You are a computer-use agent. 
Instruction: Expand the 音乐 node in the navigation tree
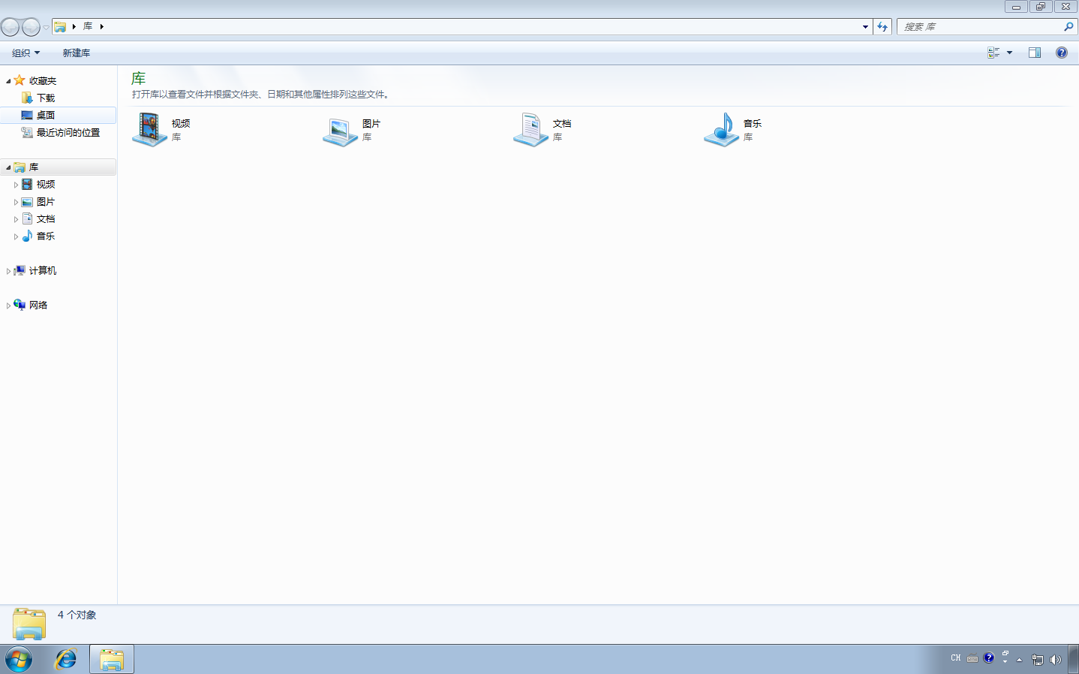click(16, 236)
